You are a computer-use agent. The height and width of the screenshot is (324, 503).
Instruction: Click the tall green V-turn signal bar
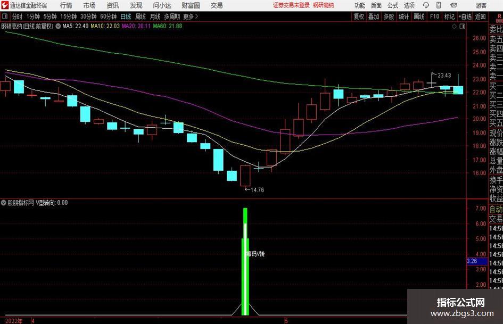pyautogui.click(x=245, y=261)
